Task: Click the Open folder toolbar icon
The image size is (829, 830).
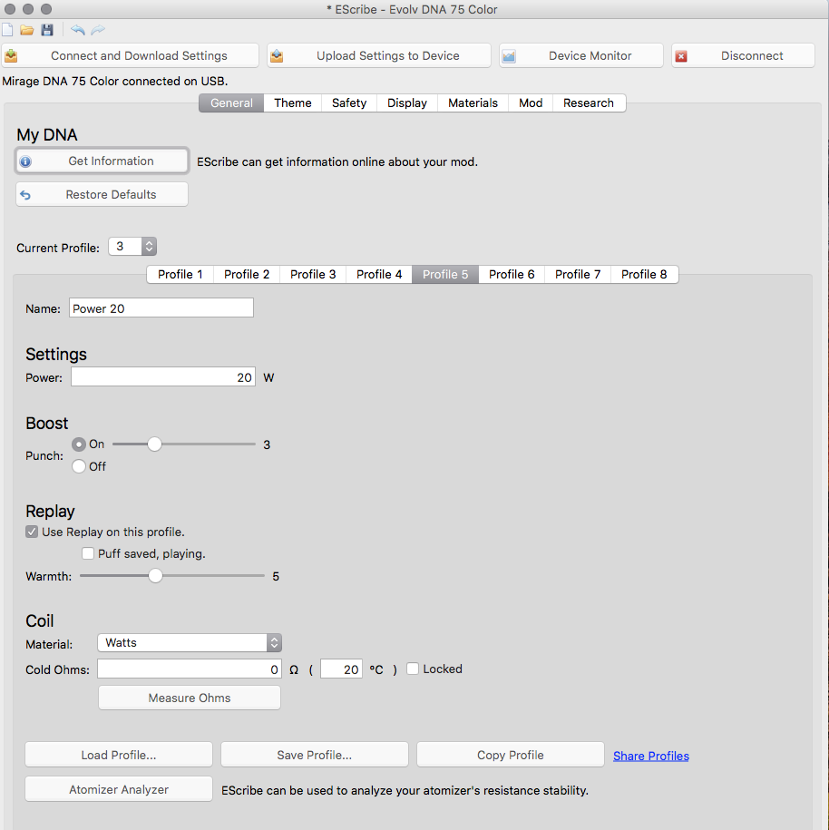Action: [27, 30]
